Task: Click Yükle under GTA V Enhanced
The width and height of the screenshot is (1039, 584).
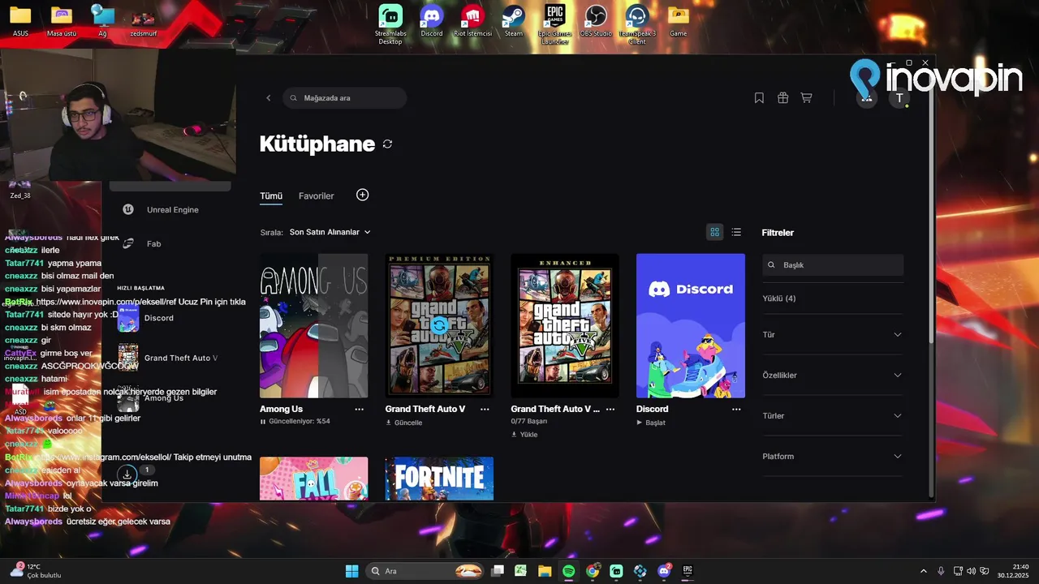Action: point(524,435)
